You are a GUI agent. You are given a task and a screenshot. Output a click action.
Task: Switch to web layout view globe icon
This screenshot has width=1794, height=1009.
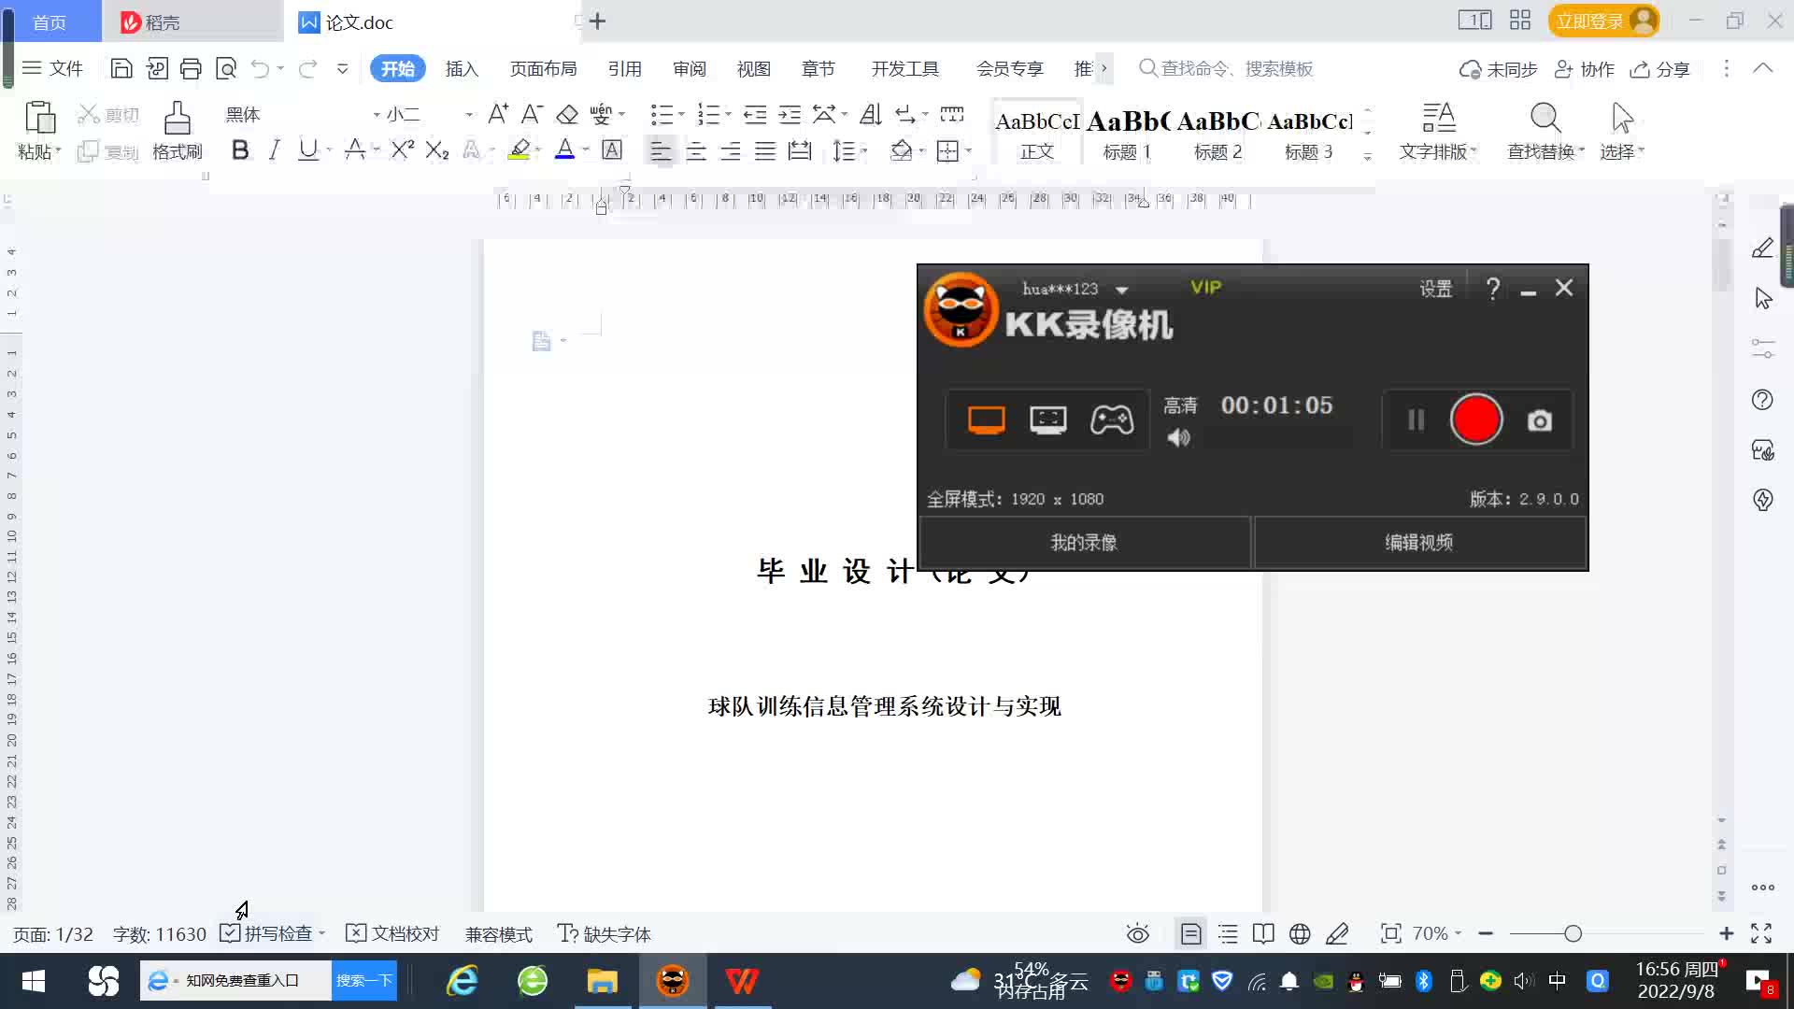[1300, 933]
